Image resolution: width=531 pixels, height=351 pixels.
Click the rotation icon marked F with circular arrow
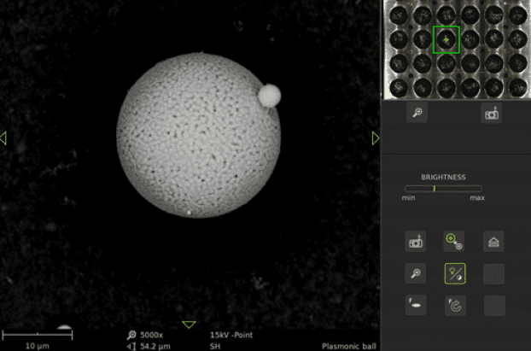tap(455, 306)
